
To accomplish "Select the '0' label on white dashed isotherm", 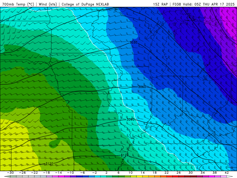I will [x=190, y=163].
